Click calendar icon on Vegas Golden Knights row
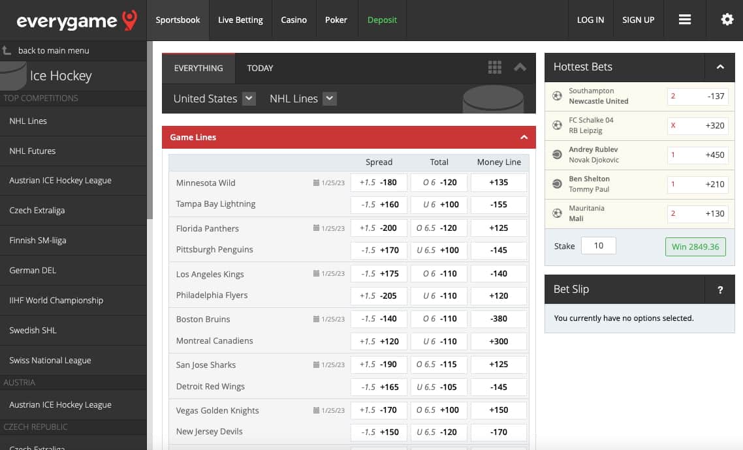 tap(316, 410)
